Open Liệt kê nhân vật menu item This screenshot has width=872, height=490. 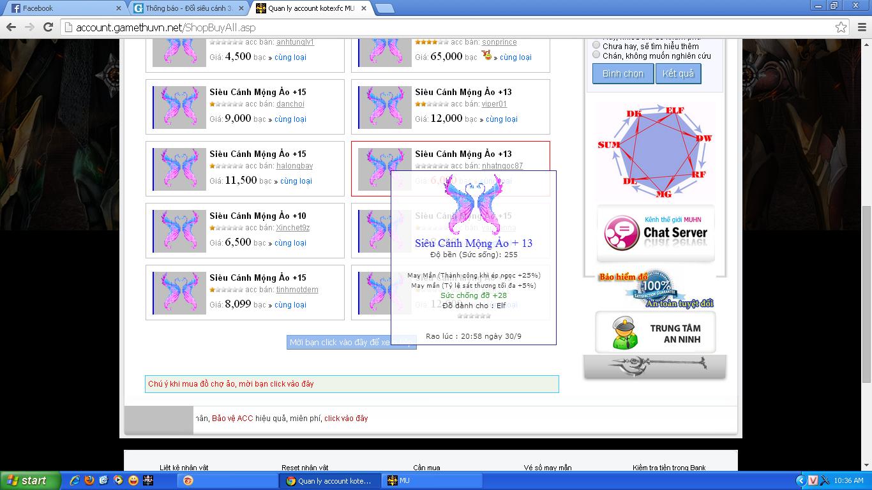[x=184, y=468]
